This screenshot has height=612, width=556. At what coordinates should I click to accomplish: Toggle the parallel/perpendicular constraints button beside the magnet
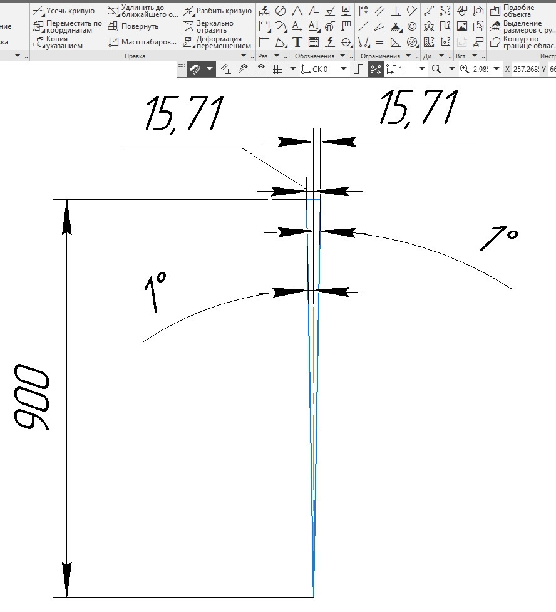[x=226, y=70]
